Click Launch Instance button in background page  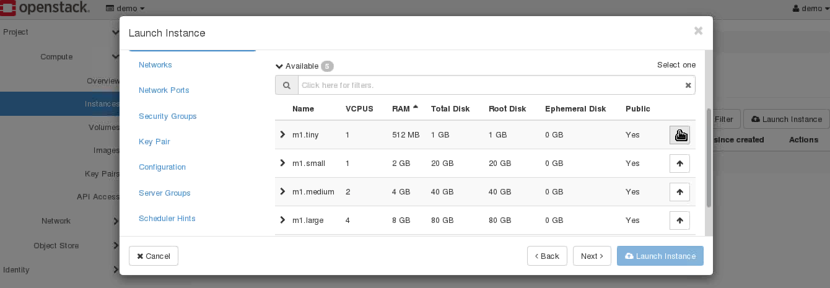tap(787, 120)
